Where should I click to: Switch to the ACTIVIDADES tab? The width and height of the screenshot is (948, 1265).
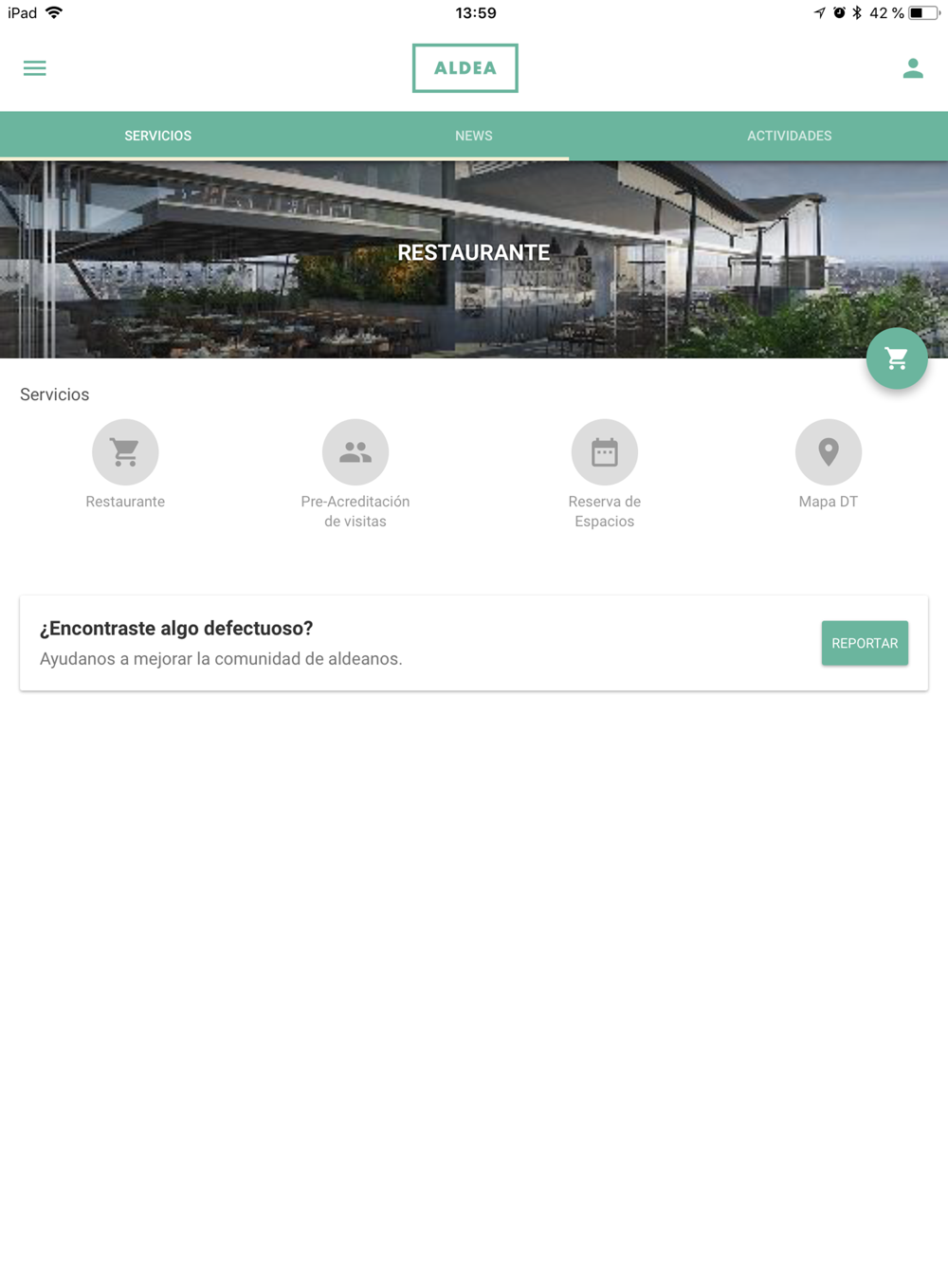tap(790, 136)
